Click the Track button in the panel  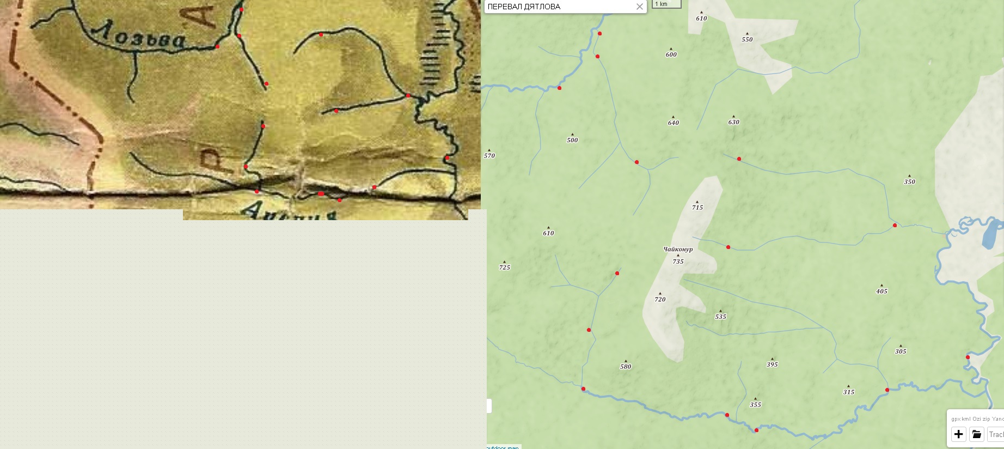coord(996,434)
